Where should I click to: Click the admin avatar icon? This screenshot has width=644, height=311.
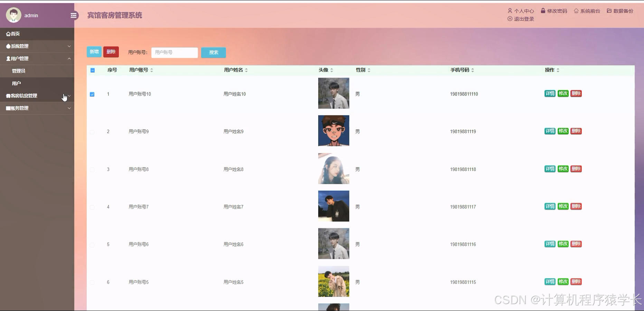click(x=13, y=15)
